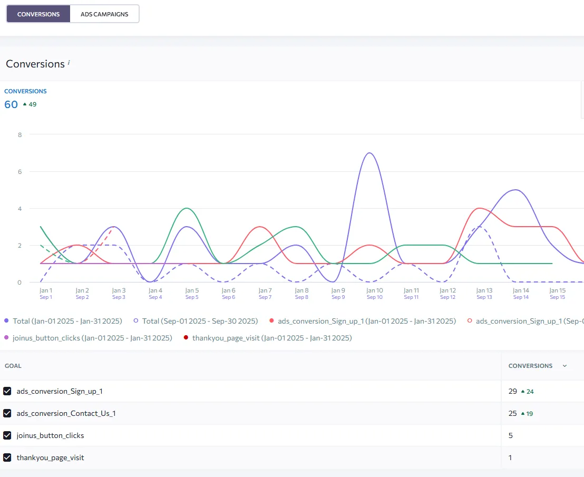Uncheck ads_conversion_Contact_Us_1 goal checkbox
The width and height of the screenshot is (584, 477).
[7, 413]
